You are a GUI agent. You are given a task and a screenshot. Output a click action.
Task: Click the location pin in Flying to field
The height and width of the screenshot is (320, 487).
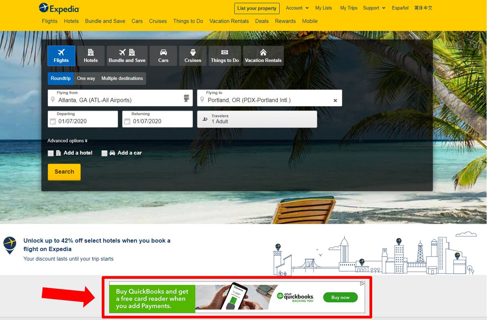[202, 100]
